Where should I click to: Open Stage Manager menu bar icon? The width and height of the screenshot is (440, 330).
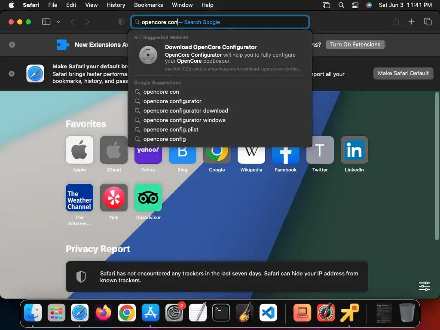[x=327, y=5]
